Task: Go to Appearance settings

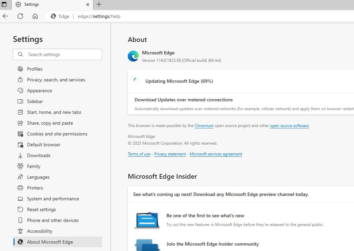Action: tap(39, 91)
